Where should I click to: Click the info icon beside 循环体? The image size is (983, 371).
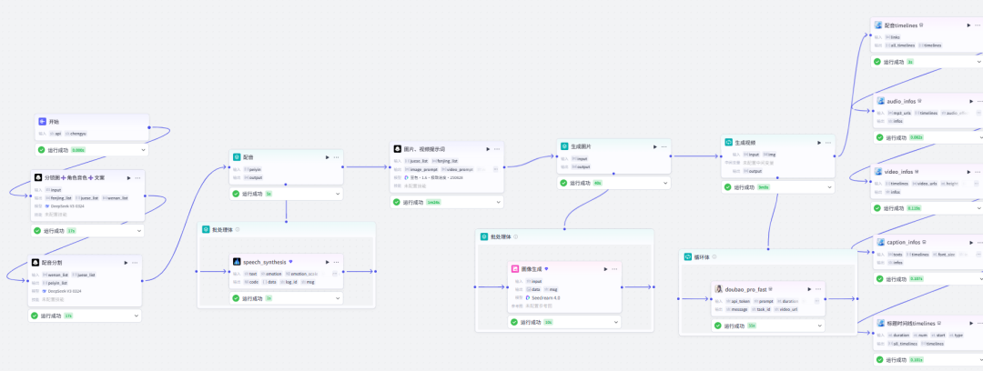pyautogui.click(x=715, y=256)
